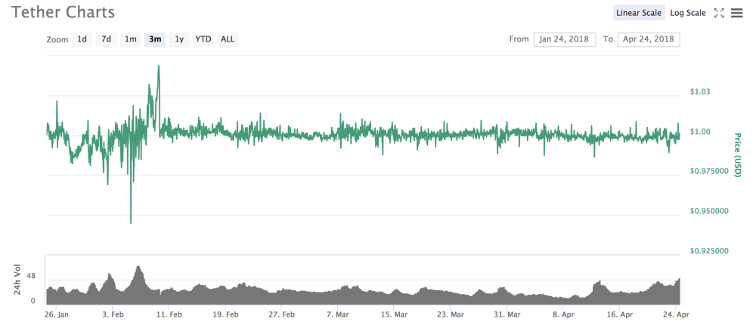Show ALL time zoom range

[x=228, y=39]
